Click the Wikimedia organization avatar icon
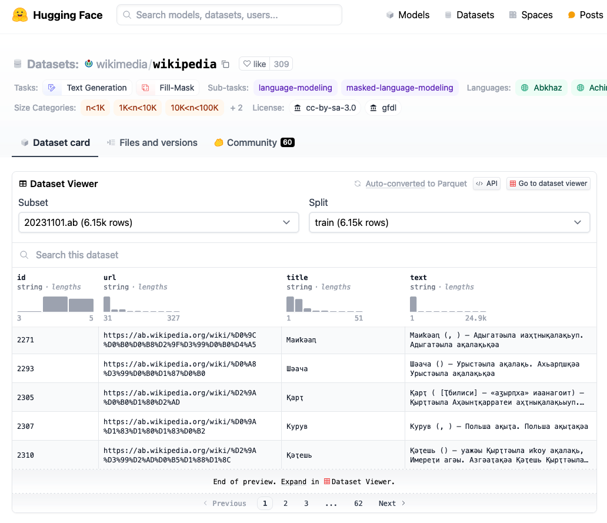The image size is (607, 523). [x=89, y=64]
